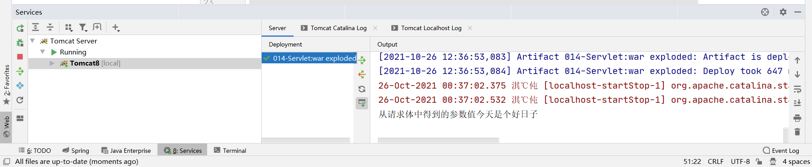The image size is (812, 167).
Task: Expand the Tomcat8 [local] node
Action: [x=52, y=63]
